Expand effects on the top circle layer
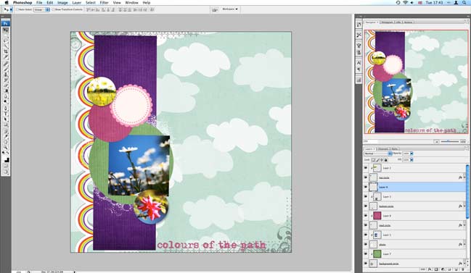 (464, 177)
